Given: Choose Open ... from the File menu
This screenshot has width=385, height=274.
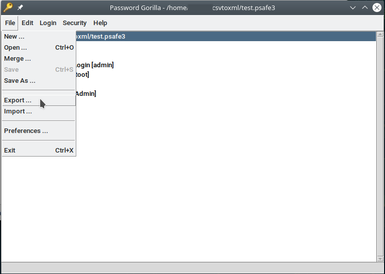Looking at the screenshot, I should coord(39,48).
